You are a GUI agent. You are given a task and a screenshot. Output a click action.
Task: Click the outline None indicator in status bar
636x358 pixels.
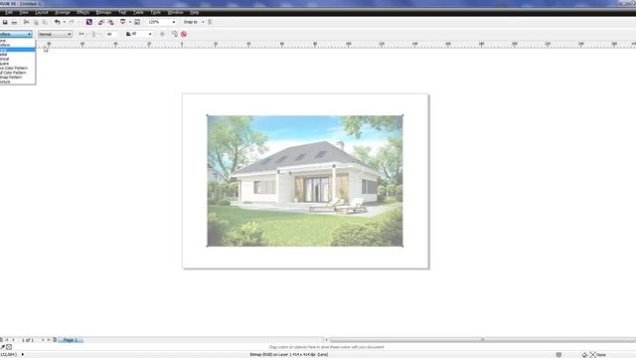598,354
